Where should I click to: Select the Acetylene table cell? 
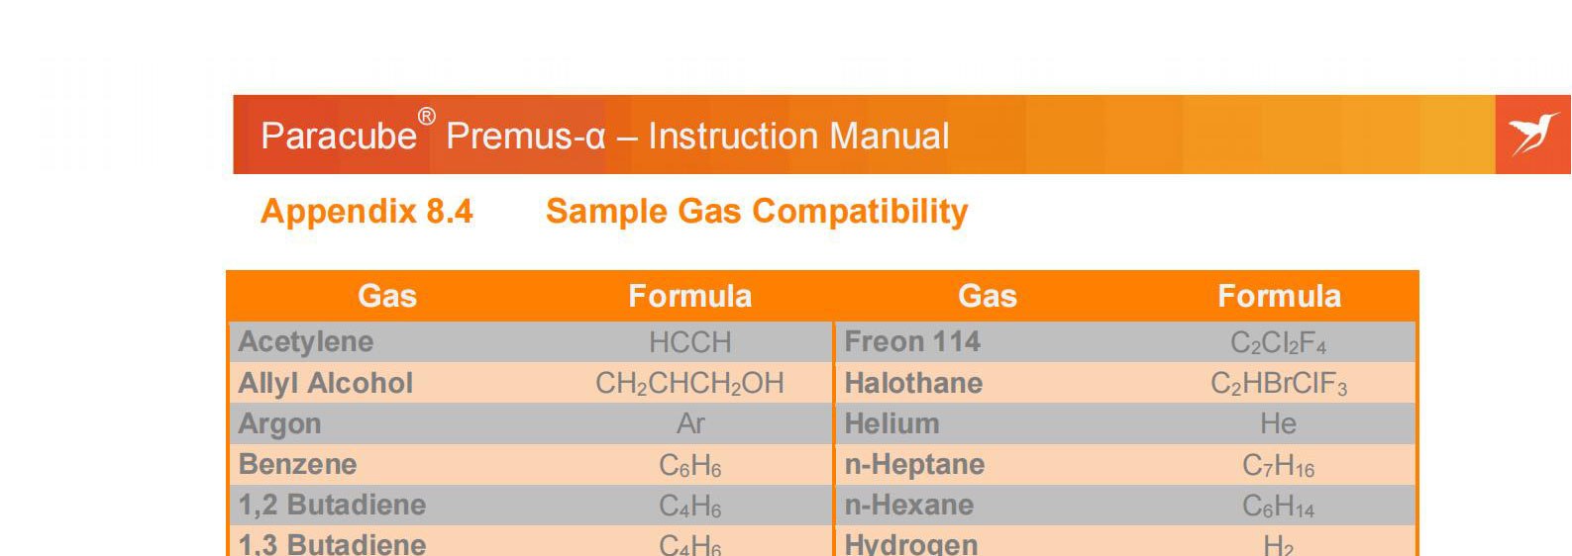click(x=306, y=342)
